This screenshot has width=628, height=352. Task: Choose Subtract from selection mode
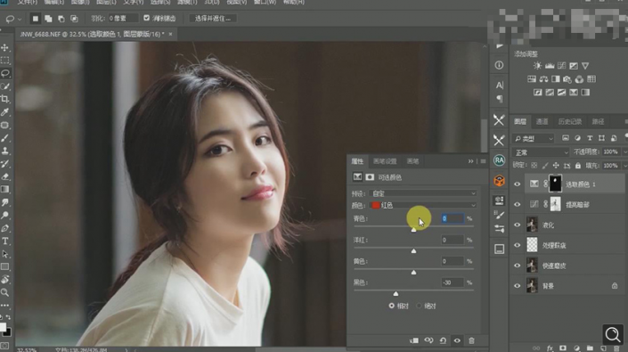pos(61,19)
